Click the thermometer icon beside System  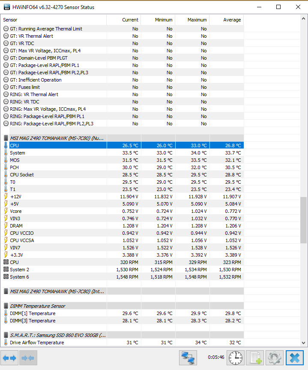(x=6, y=153)
